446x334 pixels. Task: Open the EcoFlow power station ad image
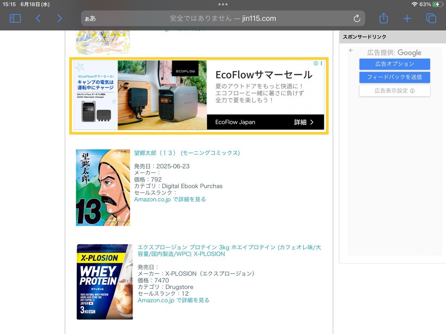pos(162,95)
